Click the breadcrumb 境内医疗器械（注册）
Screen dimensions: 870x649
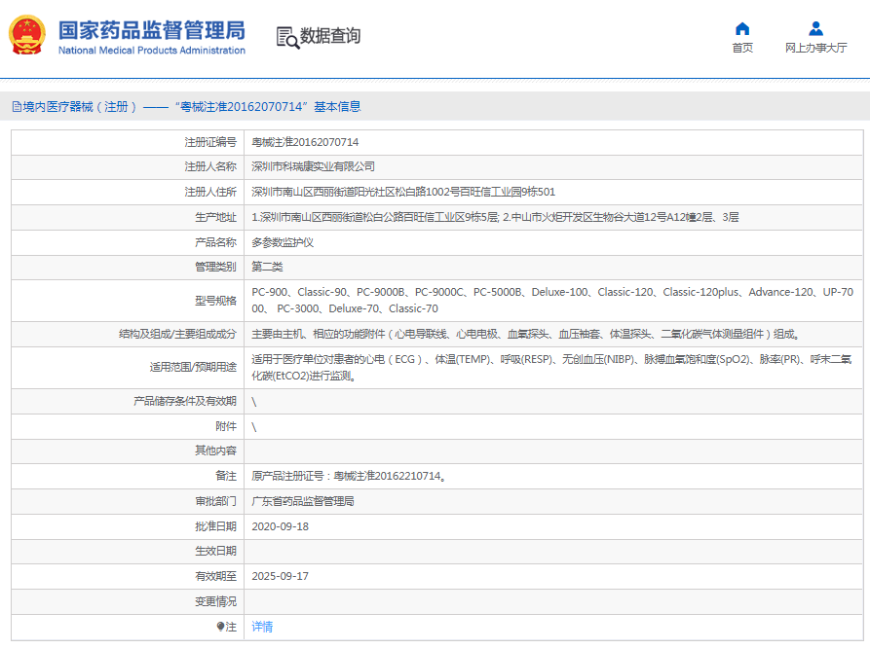coord(79,106)
